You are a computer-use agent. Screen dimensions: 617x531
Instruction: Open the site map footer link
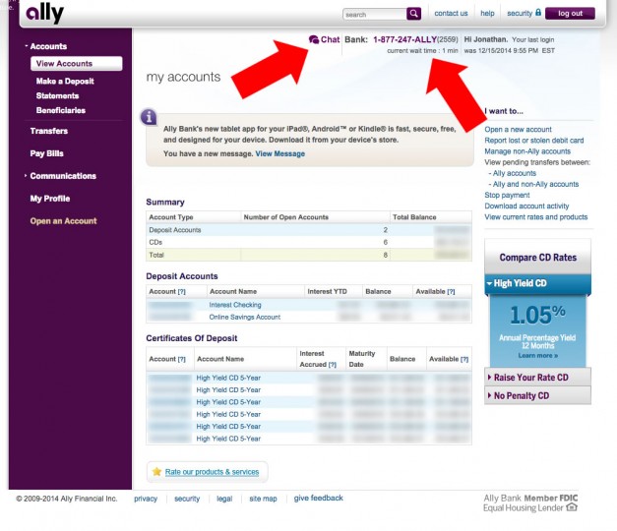click(263, 499)
